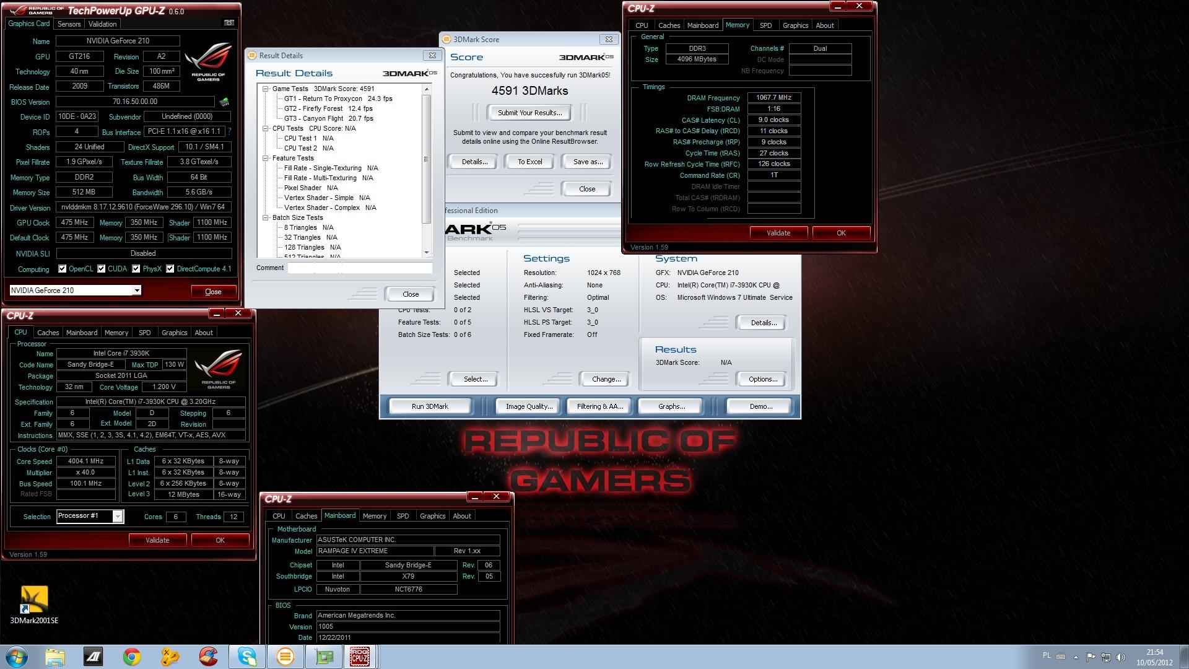Viewport: 1189px width, 669px height.
Task: Launch the 3DMark Demo
Action: (760, 406)
